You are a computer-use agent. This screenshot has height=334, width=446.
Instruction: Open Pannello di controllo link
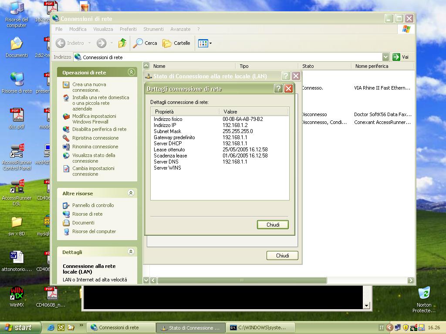pos(93,205)
